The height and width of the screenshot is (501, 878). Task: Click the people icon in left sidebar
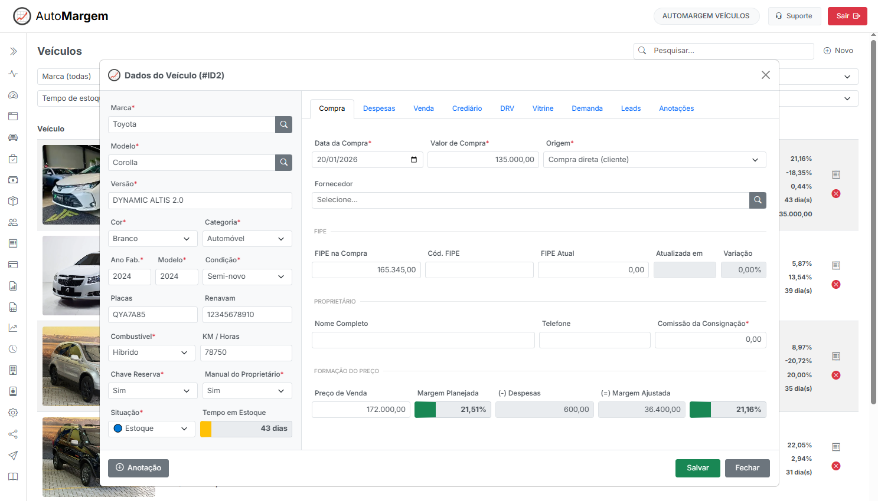pos(13,222)
